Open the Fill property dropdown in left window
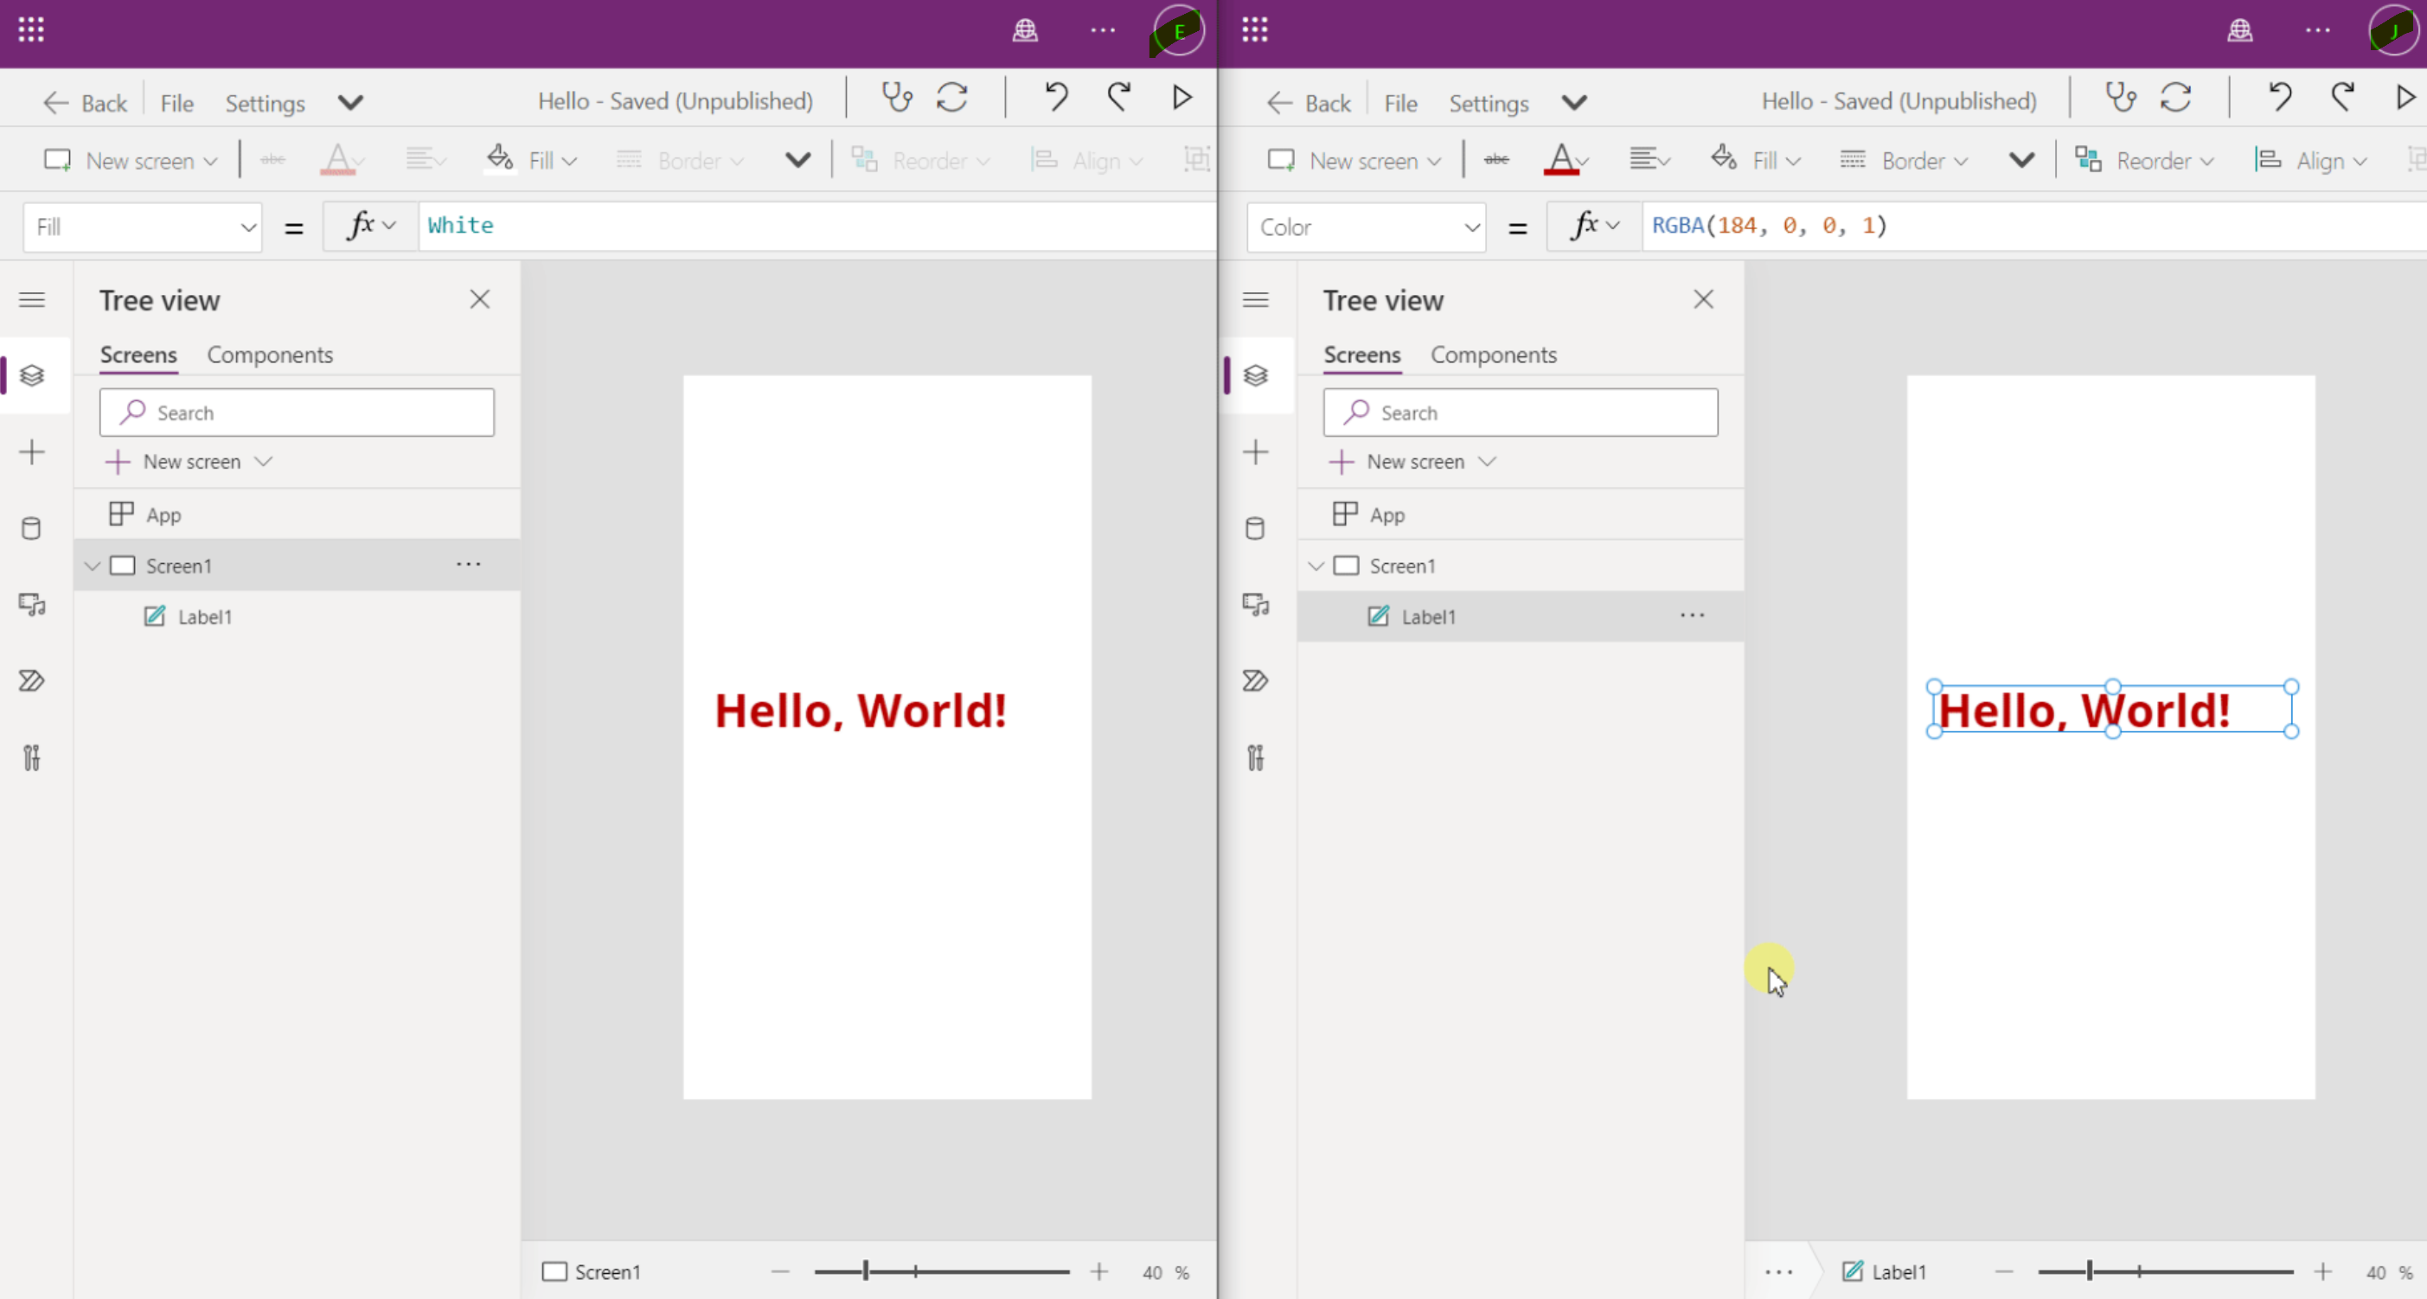 click(142, 227)
